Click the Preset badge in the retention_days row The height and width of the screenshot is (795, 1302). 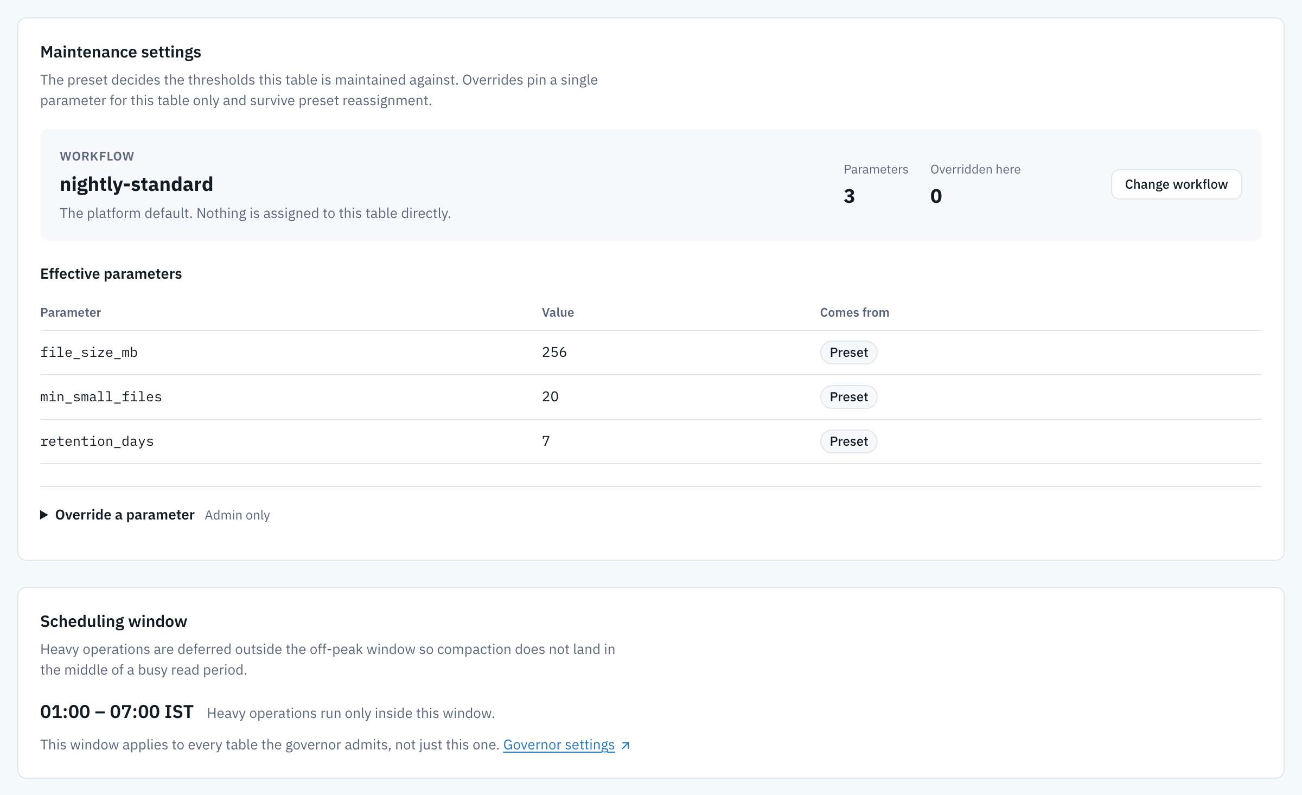coord(848,441)
